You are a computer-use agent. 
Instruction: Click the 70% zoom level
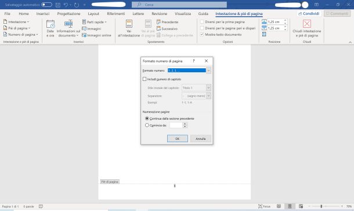coord(349,206)
